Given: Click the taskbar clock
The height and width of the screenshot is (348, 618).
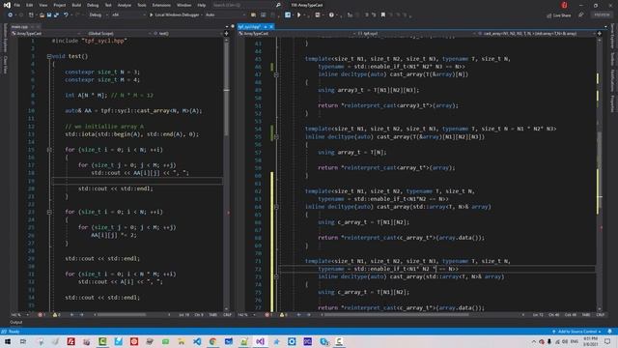Looking at the screenshot, I should point(590,341).
